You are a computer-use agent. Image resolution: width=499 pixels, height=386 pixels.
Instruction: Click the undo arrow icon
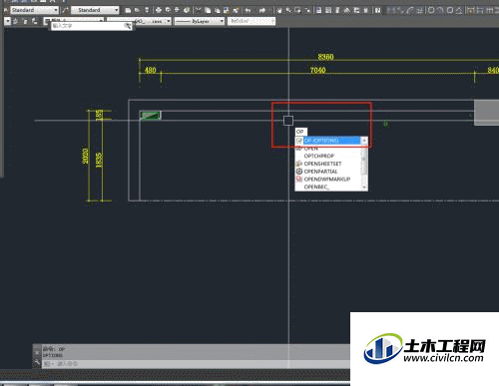click(248, 11)
